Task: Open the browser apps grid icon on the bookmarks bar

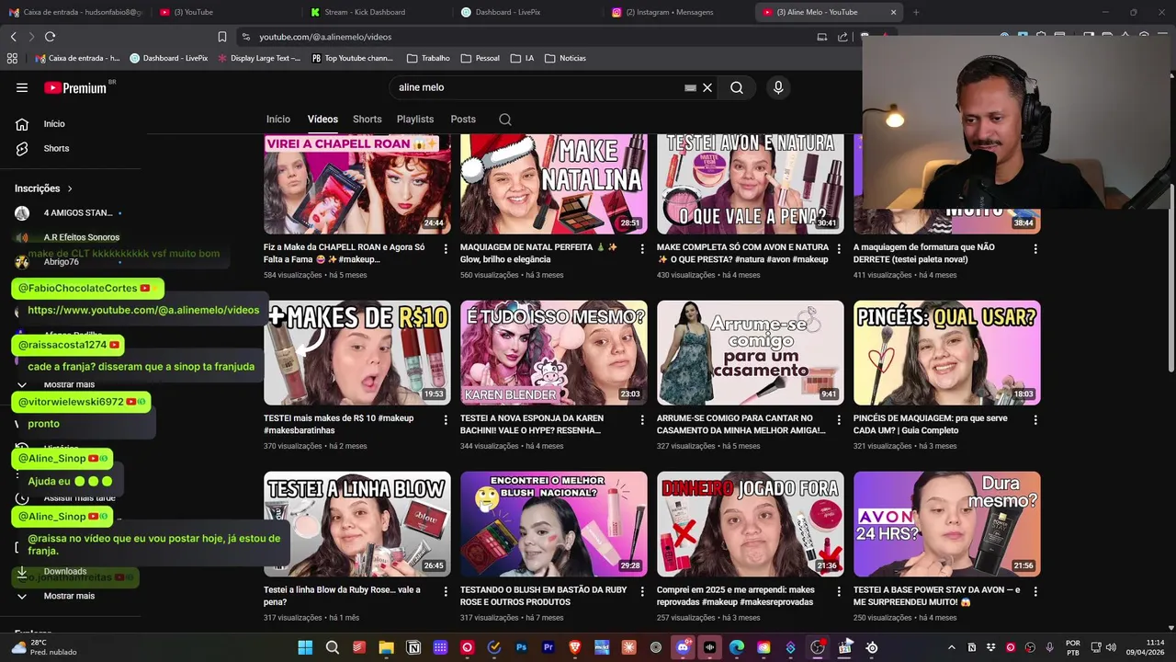Action: [x=12, y=58]
